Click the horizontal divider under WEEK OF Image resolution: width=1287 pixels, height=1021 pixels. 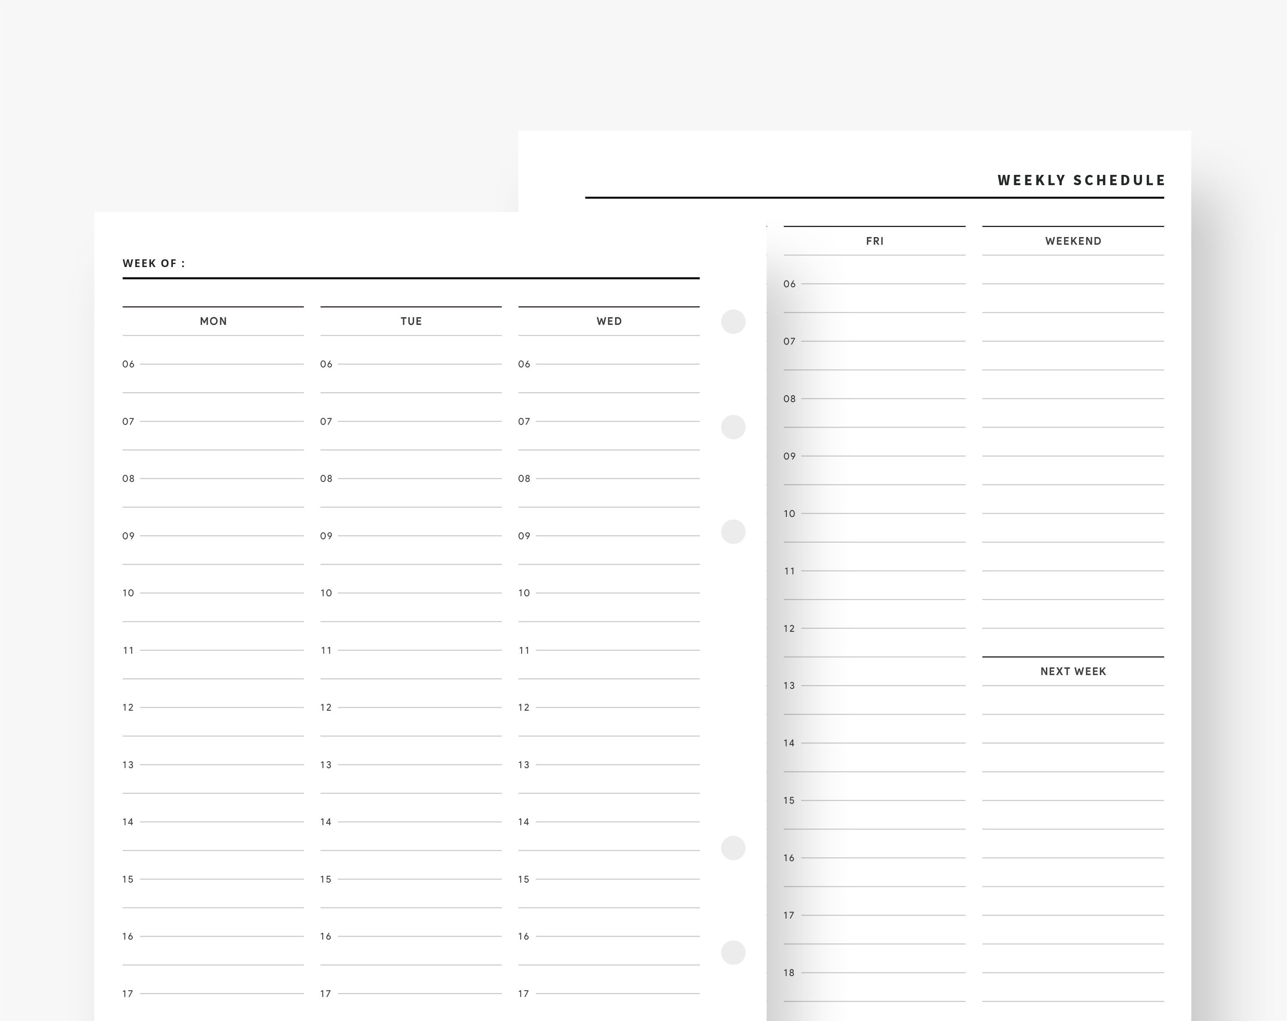(x=411, y=278)
